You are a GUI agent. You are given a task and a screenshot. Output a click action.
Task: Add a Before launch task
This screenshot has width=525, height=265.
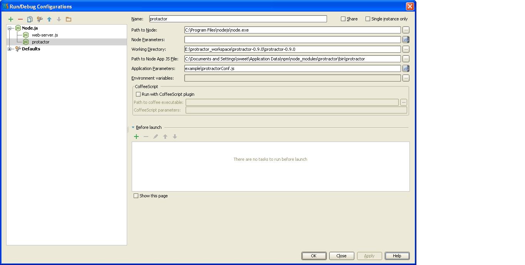pos(136,137)
